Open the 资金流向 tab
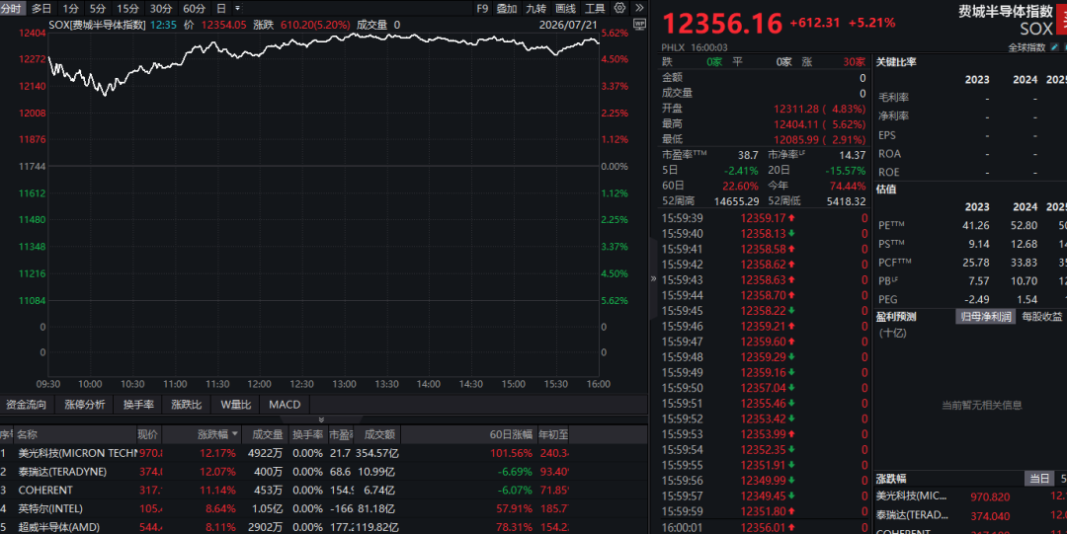The image size is (1067, 534). click(27, 404)
